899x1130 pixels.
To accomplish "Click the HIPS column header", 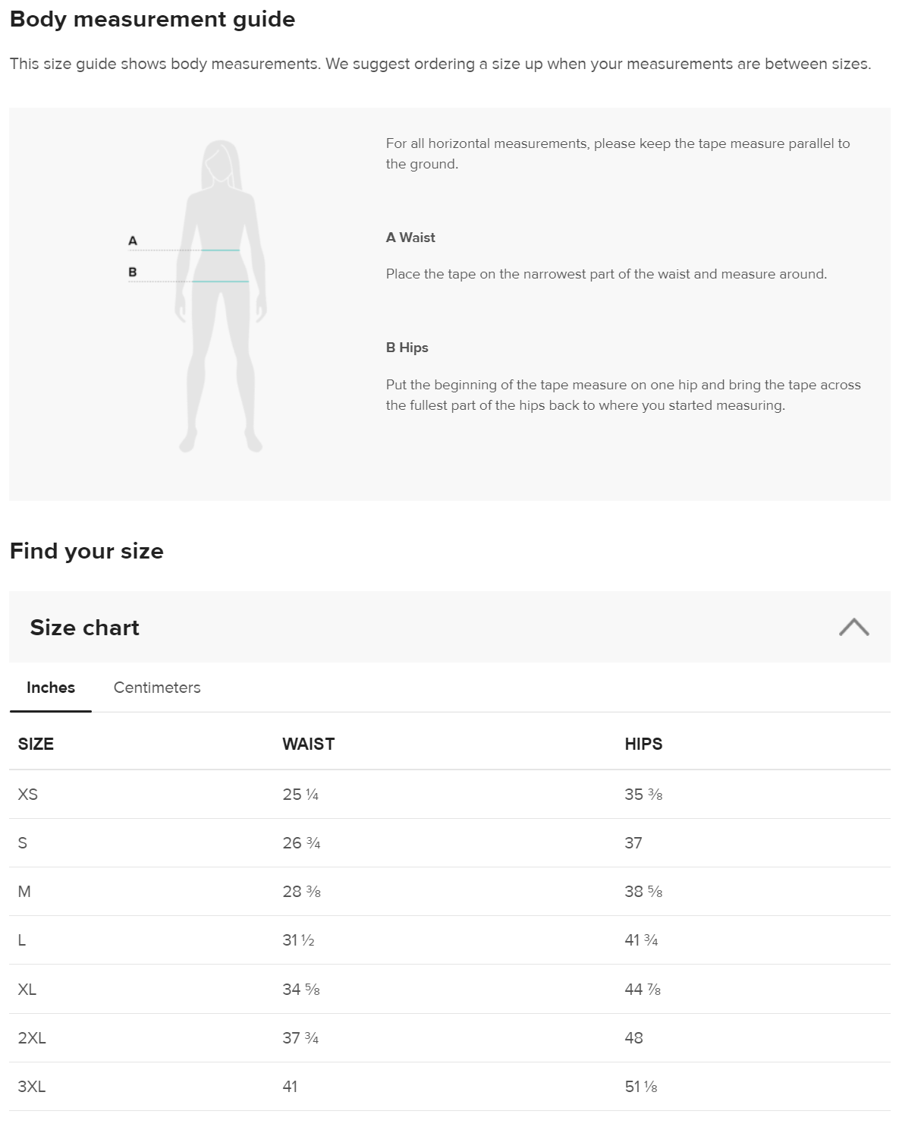I will coord(643,744).
